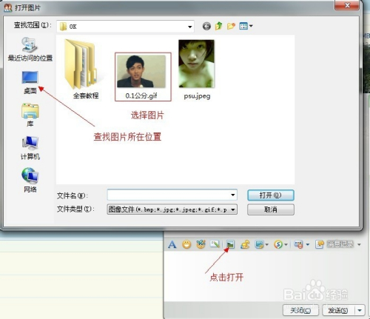Expand the 查找范围 folder dropdown
The width and height of the screenshot is (370, 319).
[x=189, y=27]
